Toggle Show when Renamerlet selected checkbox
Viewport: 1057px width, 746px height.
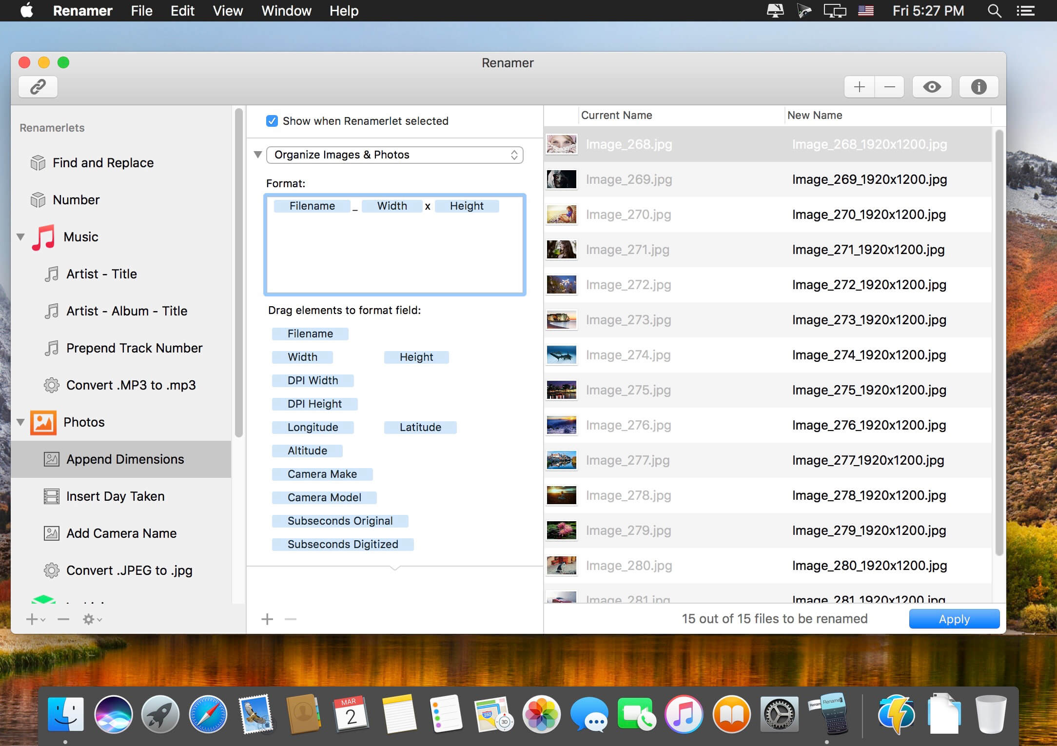click(x=271, y=121)
